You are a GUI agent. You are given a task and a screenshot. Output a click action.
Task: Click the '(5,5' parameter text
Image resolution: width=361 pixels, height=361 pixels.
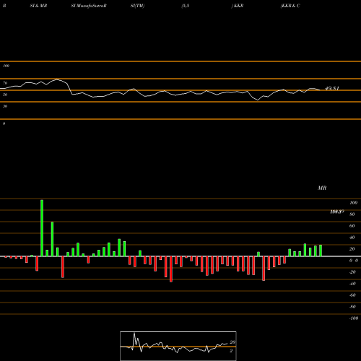pos(186,6)
